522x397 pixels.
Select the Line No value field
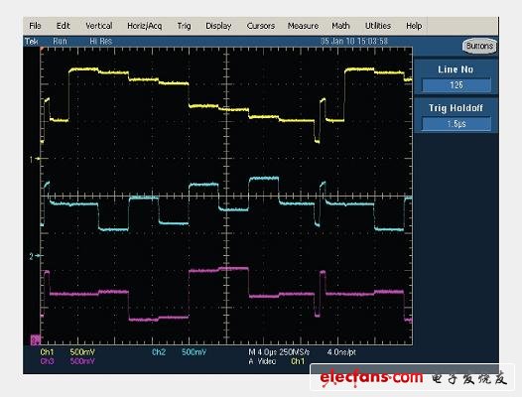(457, 85)
